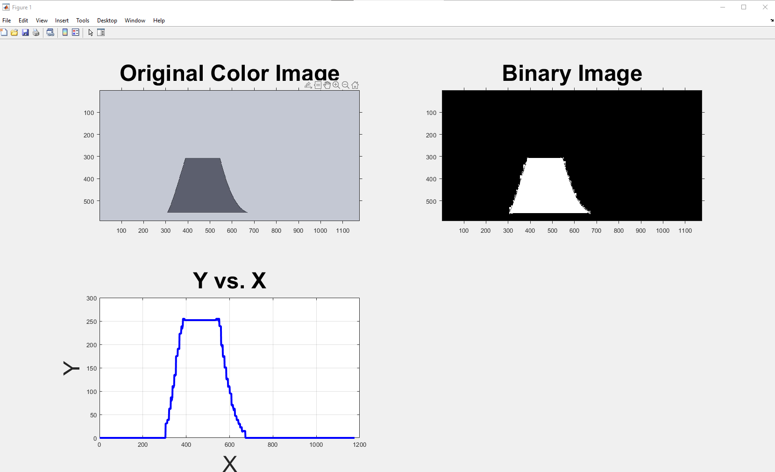Insert a colorbar
Image resolution: width=775 pixels, height=472 pixels.
coord(64,32)
